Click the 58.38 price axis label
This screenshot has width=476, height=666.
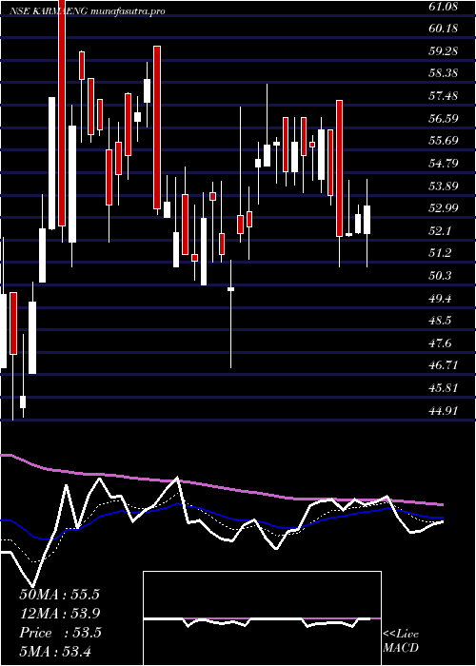pyautogui.click(x=442, y=73)
